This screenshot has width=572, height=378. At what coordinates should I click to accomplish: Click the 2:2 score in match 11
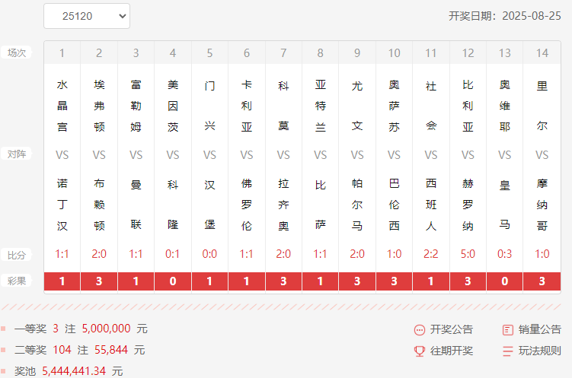(x=431, y=254)
